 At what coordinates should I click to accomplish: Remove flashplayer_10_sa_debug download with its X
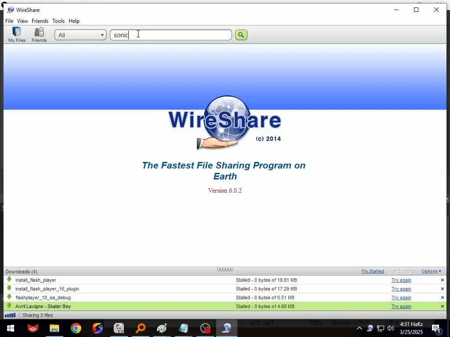(x=442, y=298)
